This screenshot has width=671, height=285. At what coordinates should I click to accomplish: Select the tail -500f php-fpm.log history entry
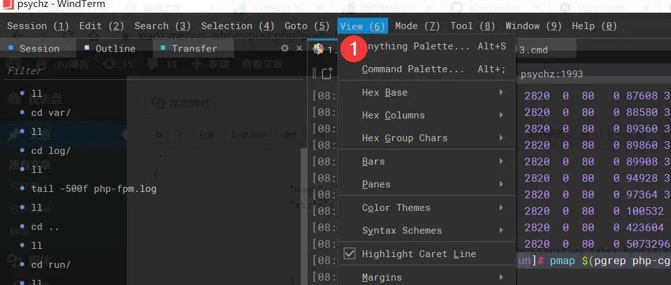(x=94, y=189)
